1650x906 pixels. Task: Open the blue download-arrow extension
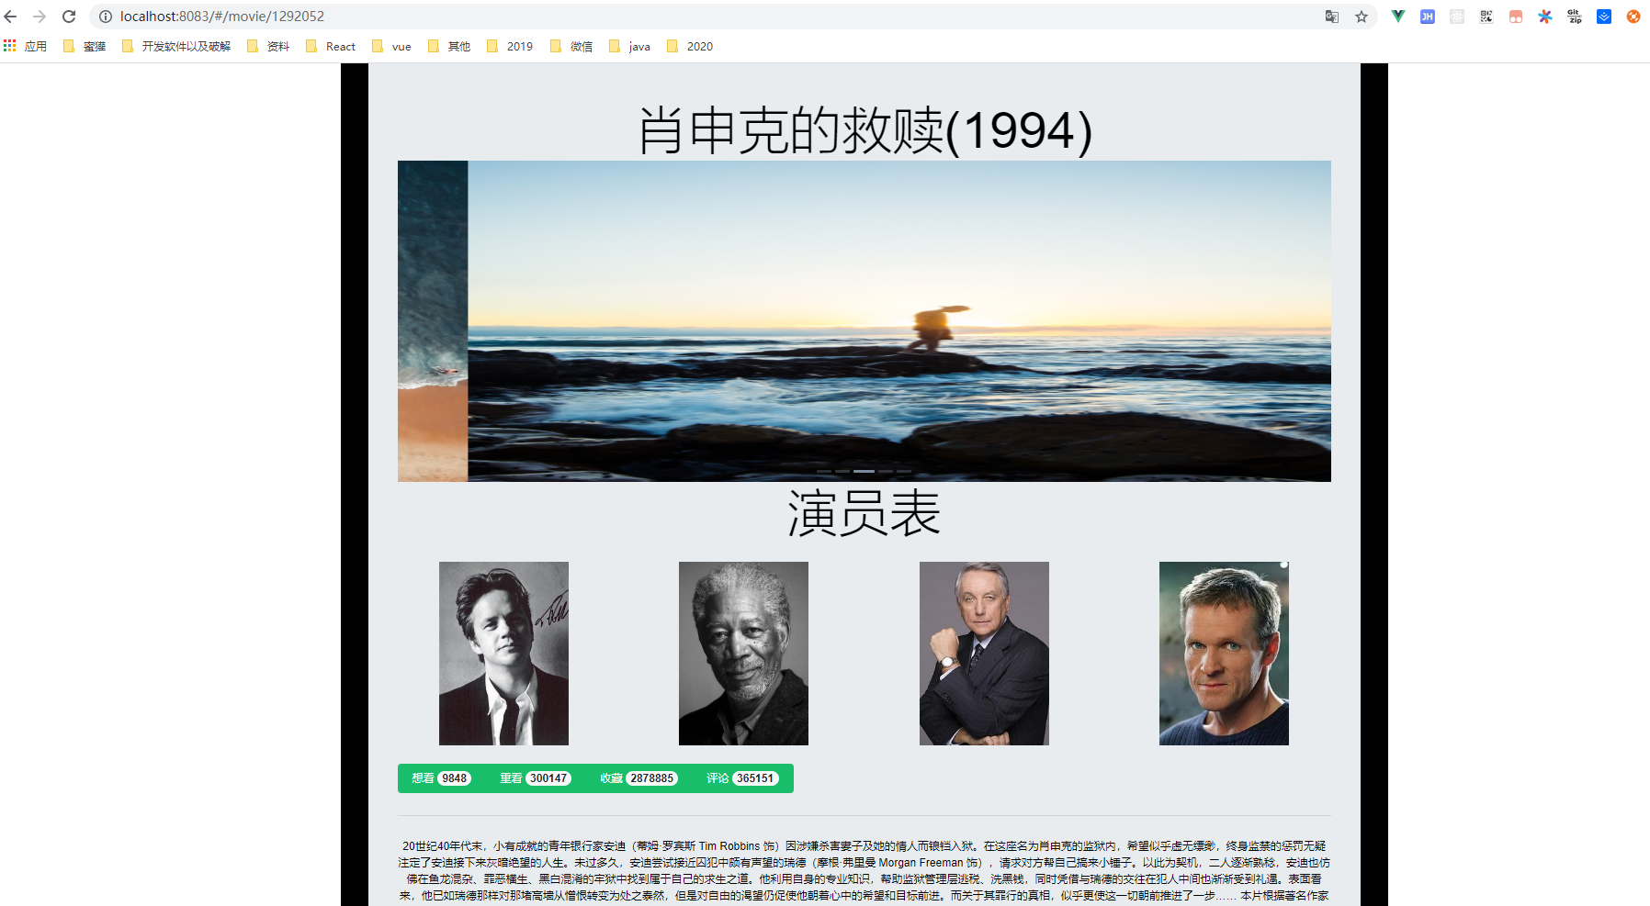click(x=1604, y=17)
